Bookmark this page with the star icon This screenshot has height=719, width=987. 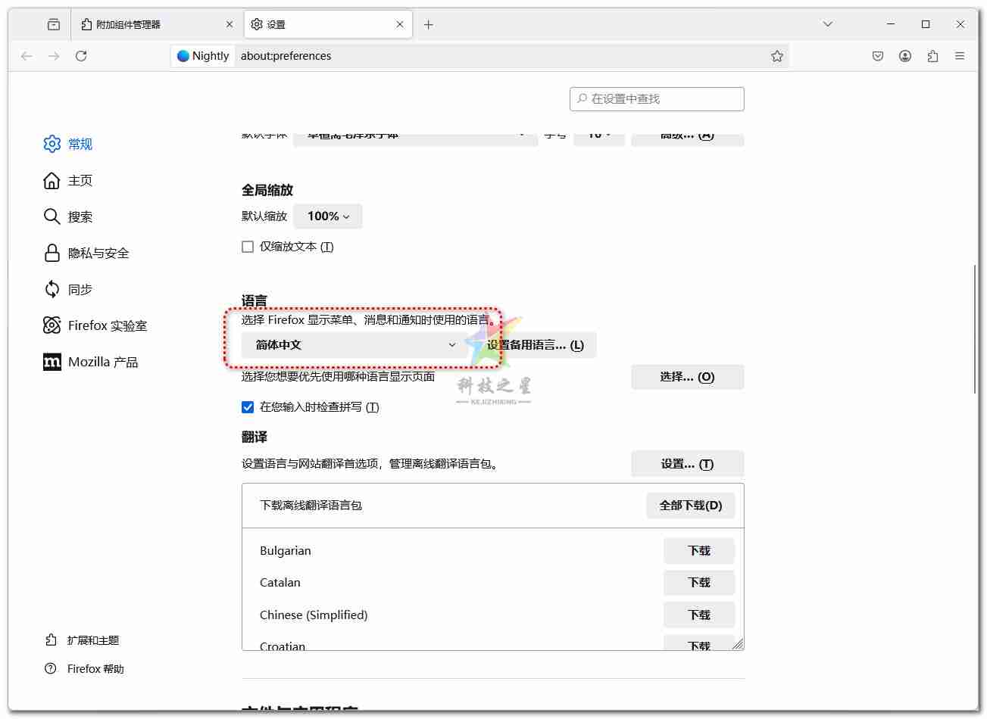click(776, 55)
